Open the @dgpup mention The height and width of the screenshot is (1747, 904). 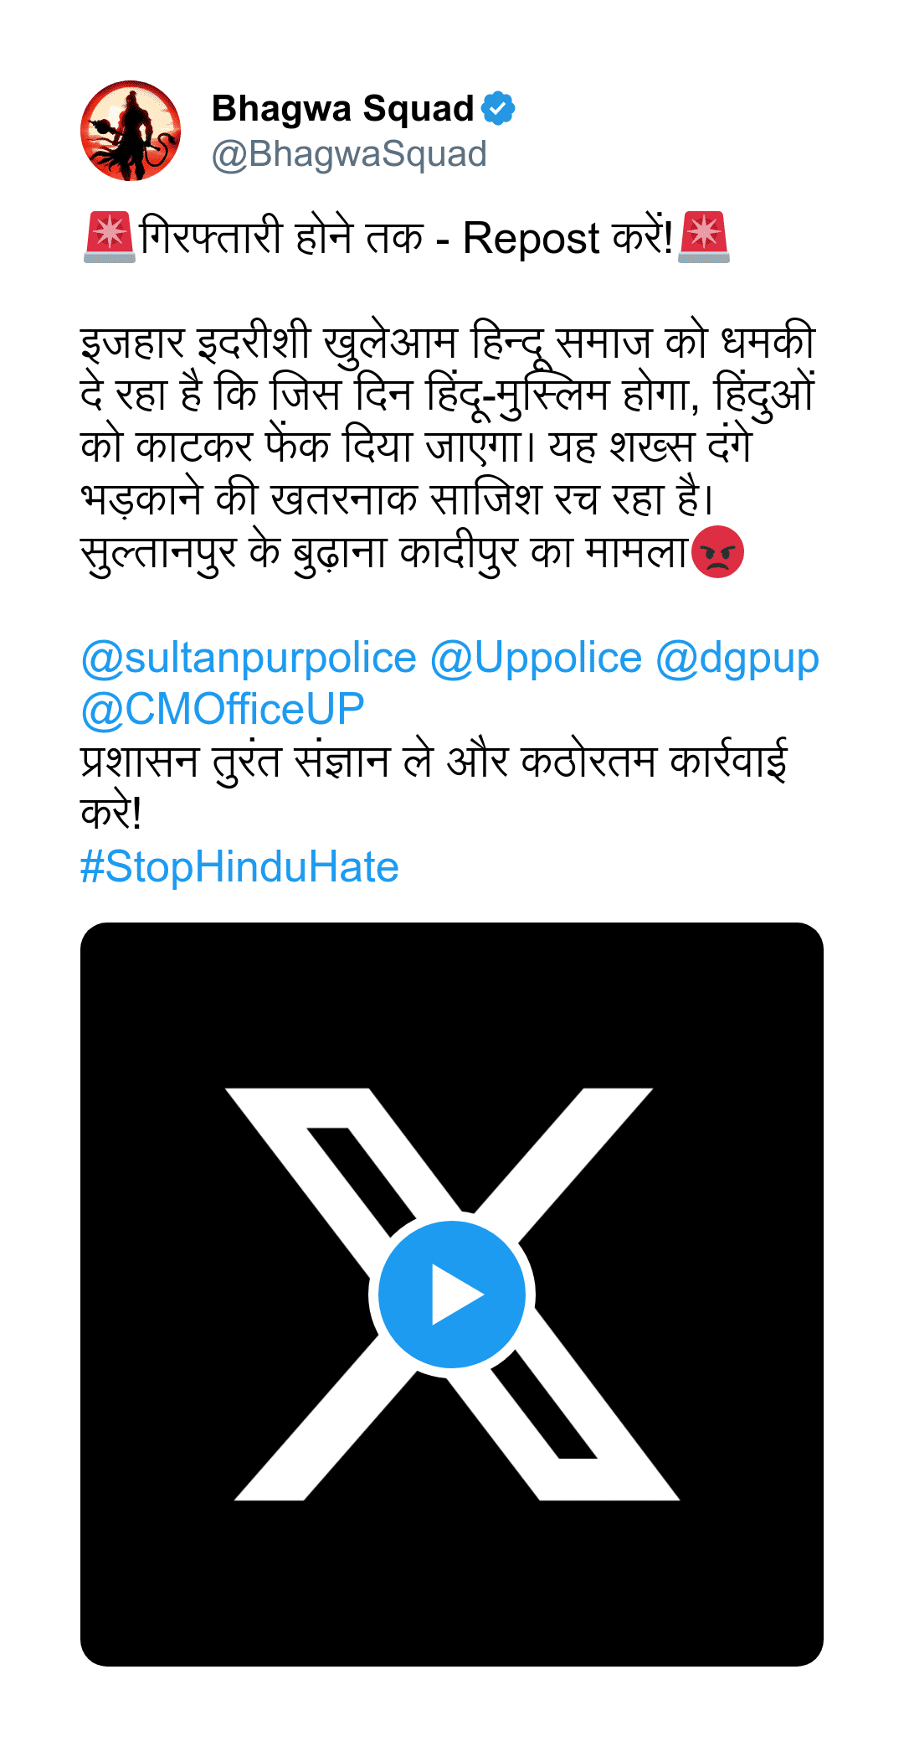tap(737, 659)
